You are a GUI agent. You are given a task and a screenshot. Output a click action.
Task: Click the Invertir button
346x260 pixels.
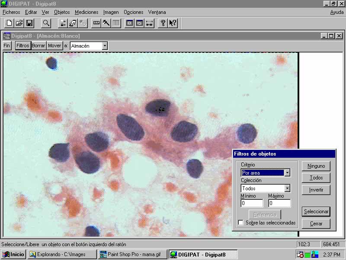coord(316,190)
